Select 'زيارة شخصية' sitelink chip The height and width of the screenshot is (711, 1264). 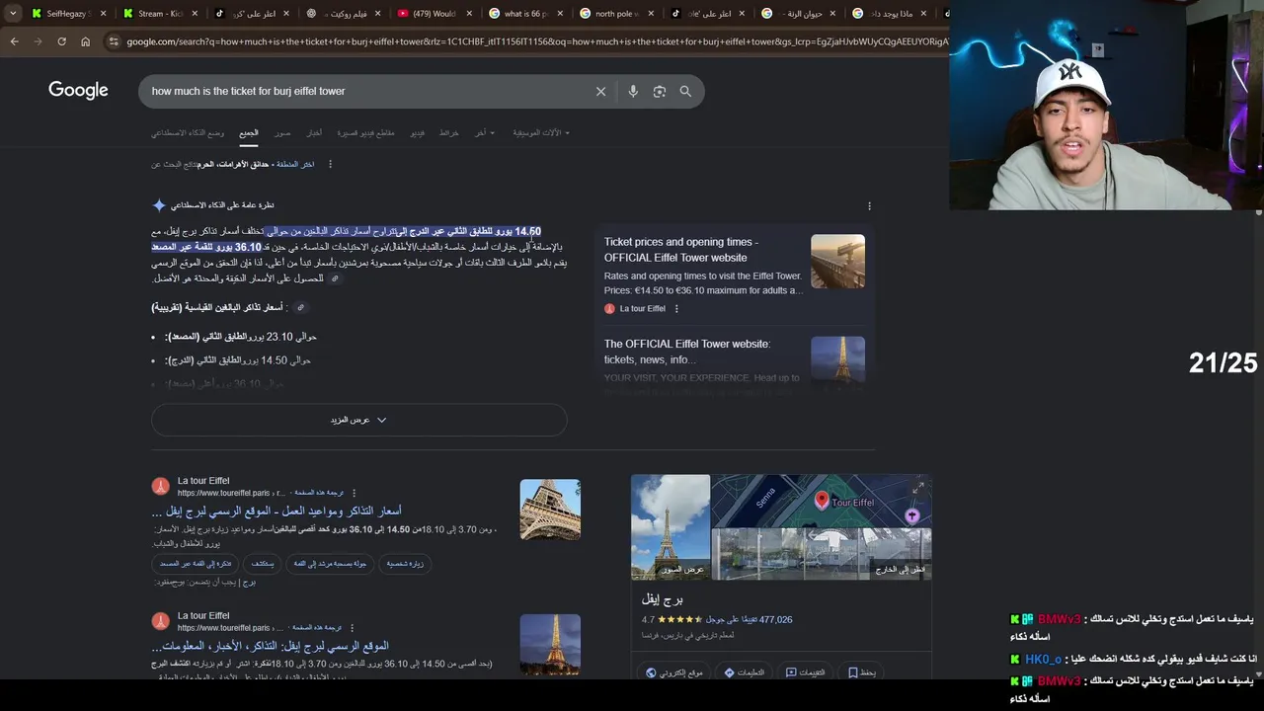405,564
